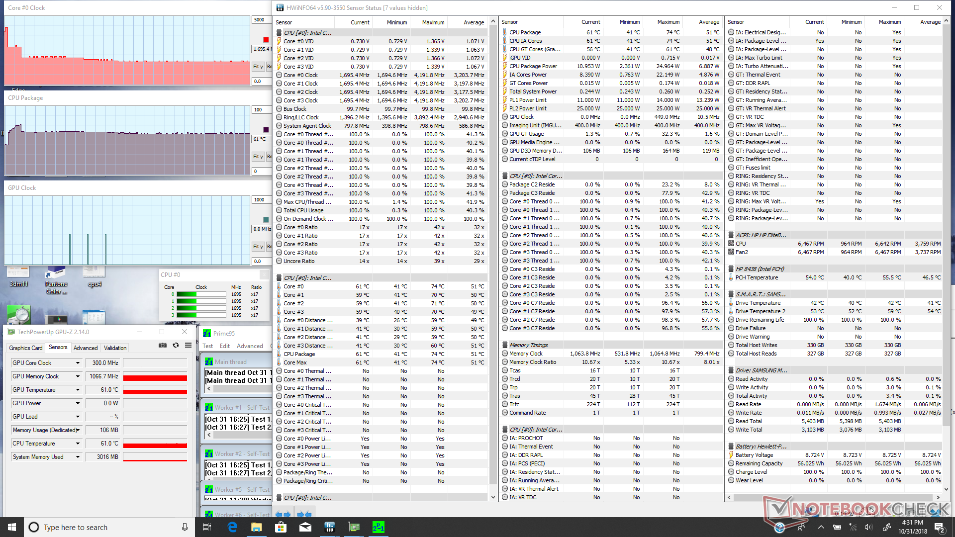955x537 pixels.
Task: Click GPU-Z screenshot camera icon
Action: [x=163, y=345]
